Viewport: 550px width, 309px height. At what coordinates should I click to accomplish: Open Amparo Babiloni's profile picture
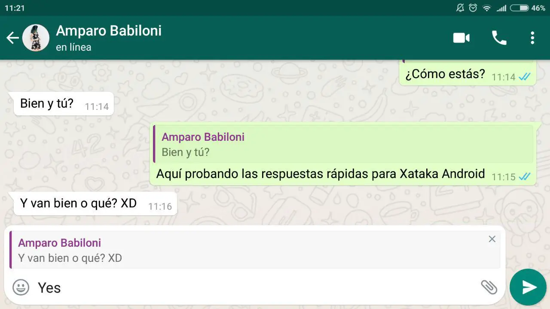(x=36, y=38)
